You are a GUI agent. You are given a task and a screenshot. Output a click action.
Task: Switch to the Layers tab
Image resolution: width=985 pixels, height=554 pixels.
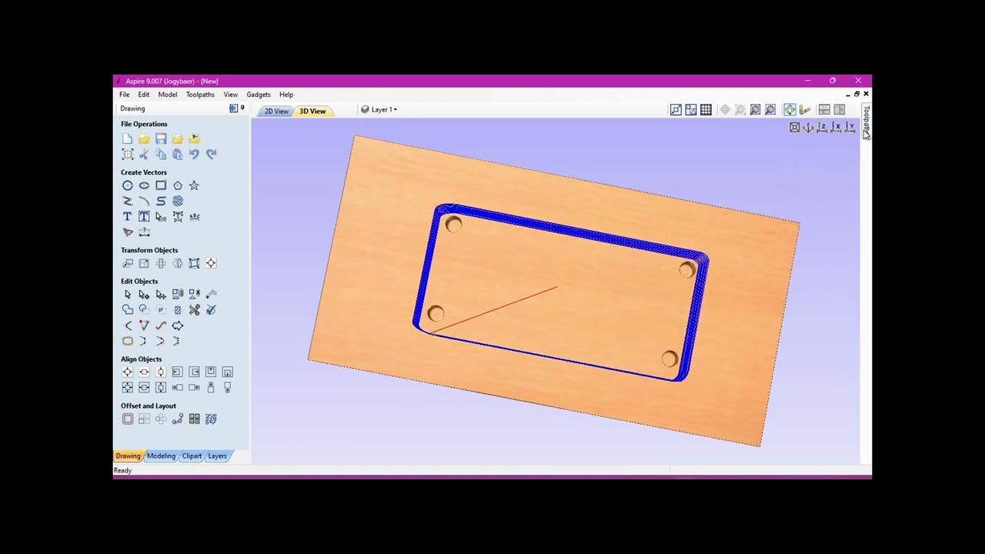click(217, 456)
